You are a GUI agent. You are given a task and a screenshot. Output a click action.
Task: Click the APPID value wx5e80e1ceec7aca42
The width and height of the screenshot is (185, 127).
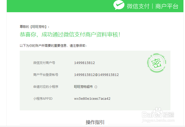pos(92,99)
